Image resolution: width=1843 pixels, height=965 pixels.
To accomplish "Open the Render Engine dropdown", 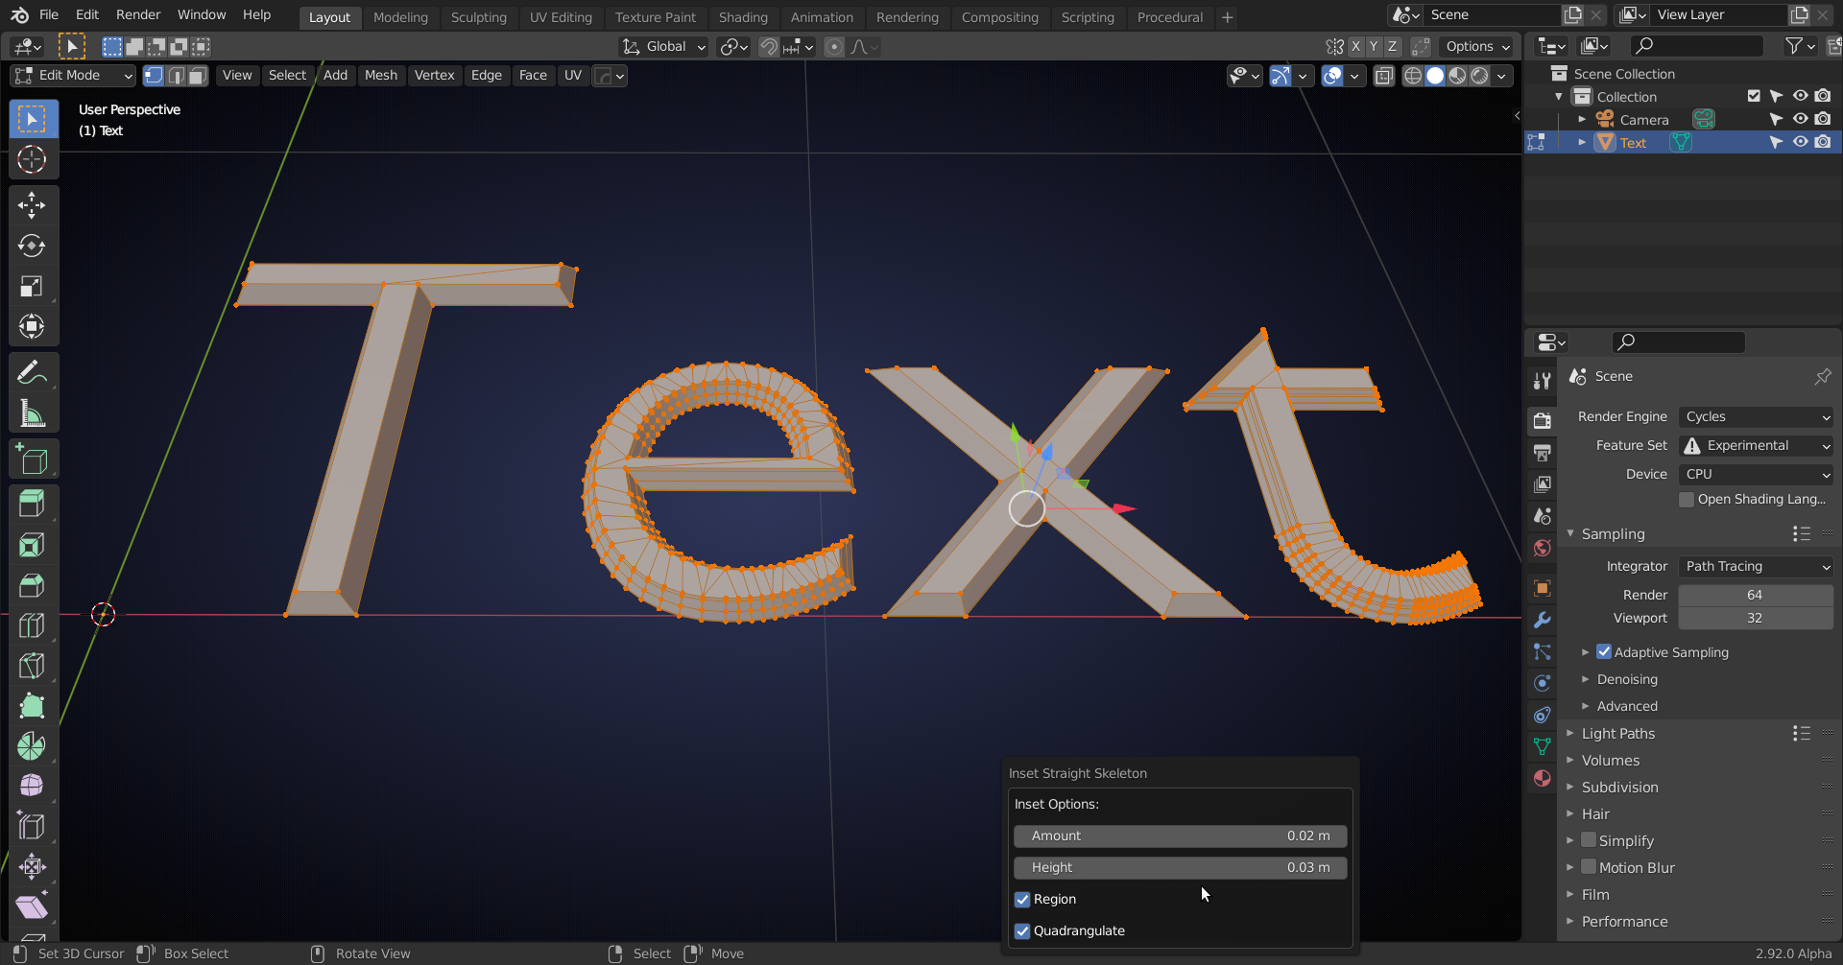I will tap(1756, 417).
